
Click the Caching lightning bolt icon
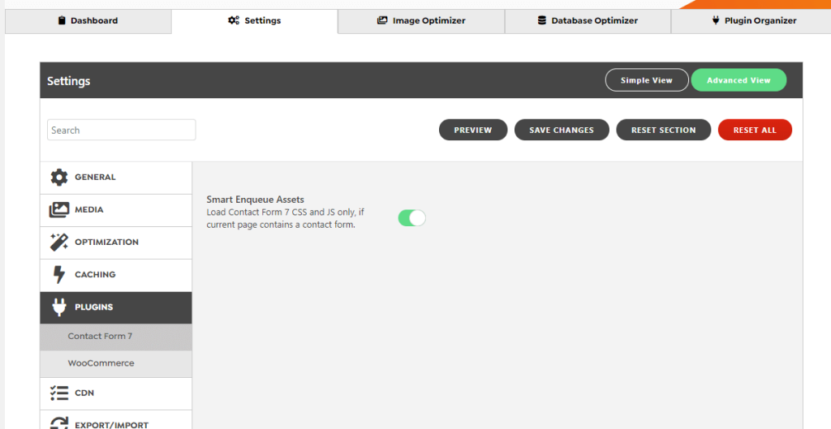[58, 274]
